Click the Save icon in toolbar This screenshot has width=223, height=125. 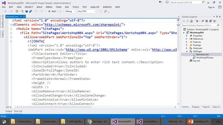click(26, 11)
